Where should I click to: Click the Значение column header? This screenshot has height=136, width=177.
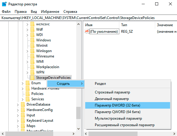click(166, 25)
